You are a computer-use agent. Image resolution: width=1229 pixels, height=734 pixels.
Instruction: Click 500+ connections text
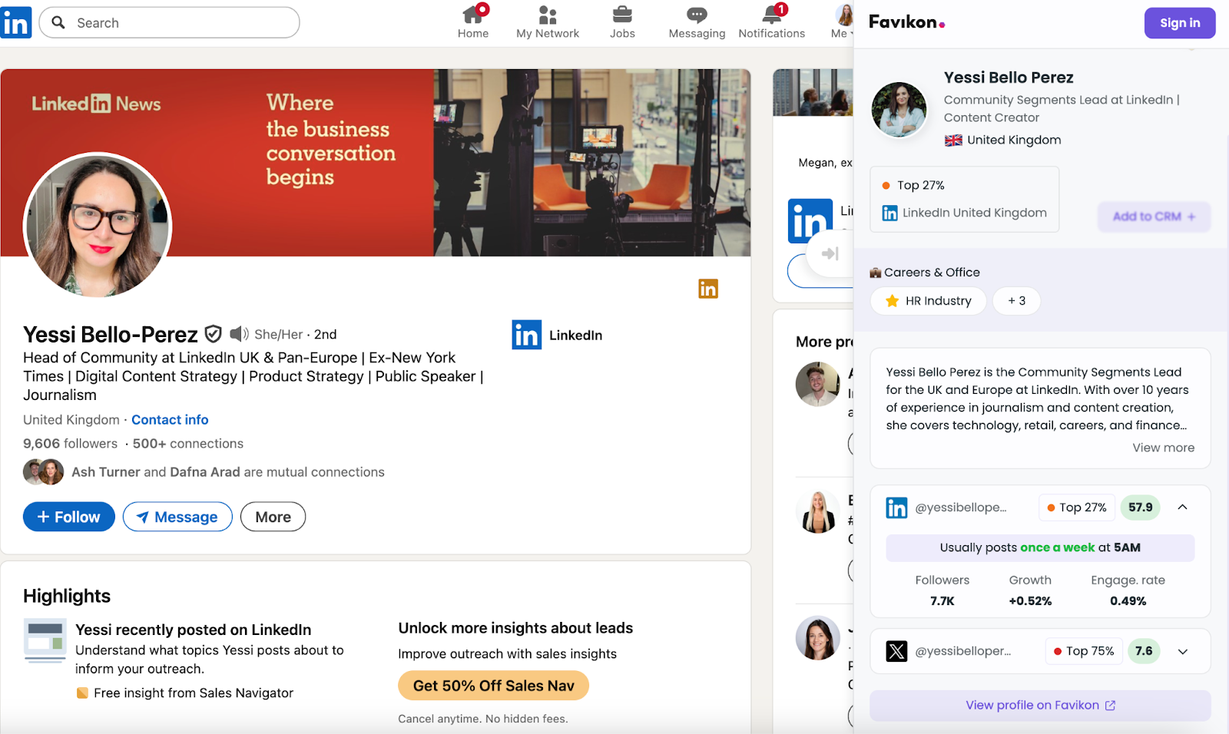tap(188, 444)
